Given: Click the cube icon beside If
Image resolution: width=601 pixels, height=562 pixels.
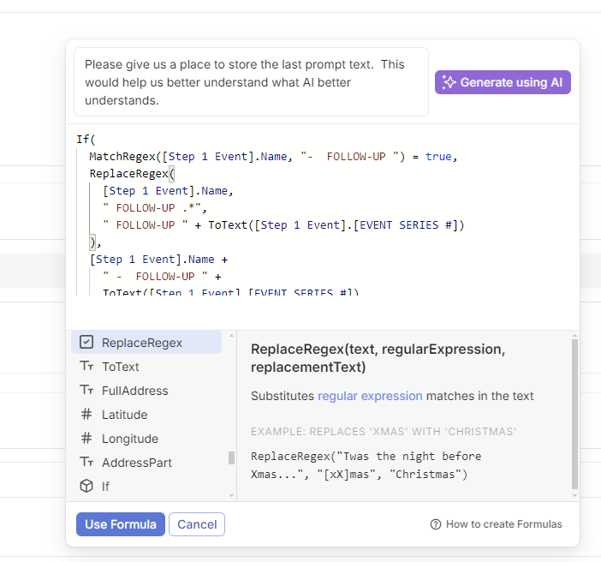Looking at the screenshot, I should [x=86, y=487].
